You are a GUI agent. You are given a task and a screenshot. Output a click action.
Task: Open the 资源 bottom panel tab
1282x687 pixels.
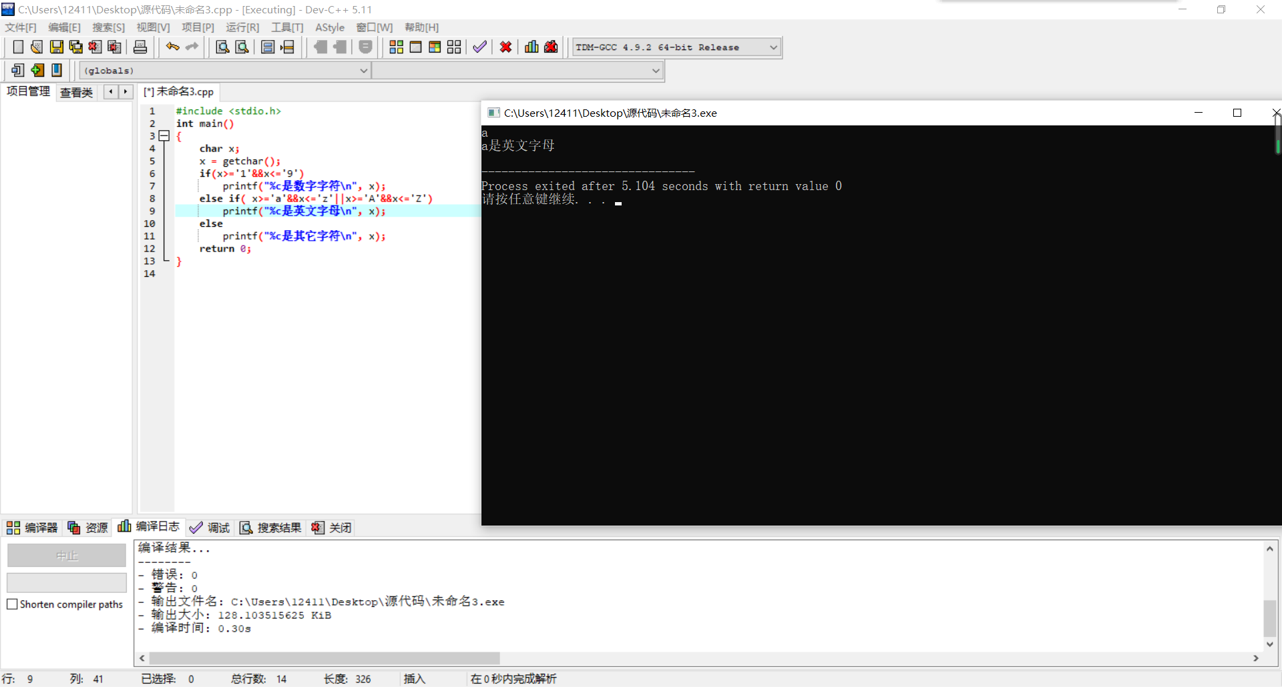click(87, 528)
